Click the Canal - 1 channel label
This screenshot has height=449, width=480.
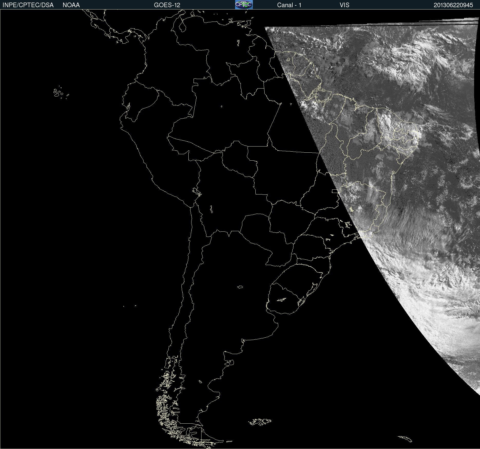[x=289, y=5]
